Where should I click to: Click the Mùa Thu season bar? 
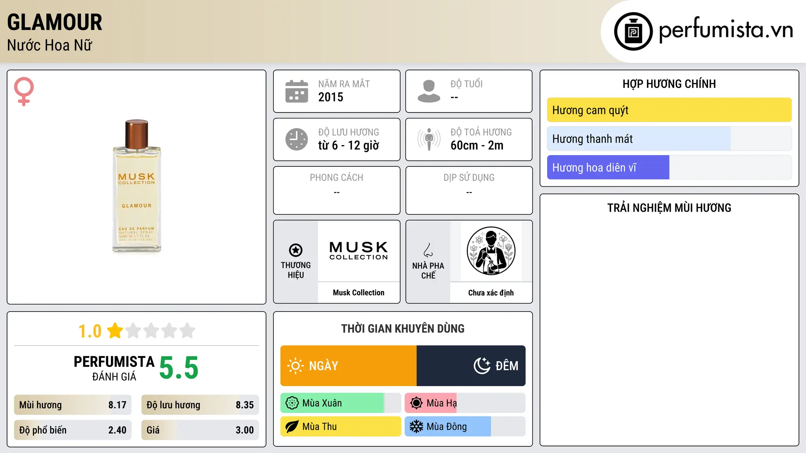[x=341, y=427]
